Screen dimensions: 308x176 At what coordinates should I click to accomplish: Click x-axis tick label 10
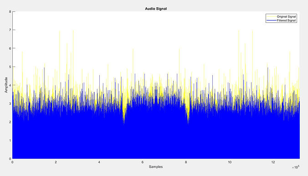(230, 162)
